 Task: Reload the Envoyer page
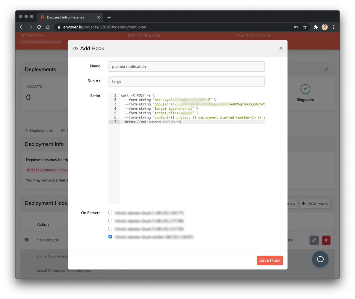39,27
